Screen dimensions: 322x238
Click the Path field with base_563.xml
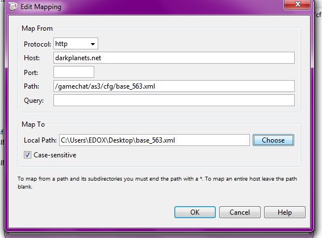coord(174,86)
